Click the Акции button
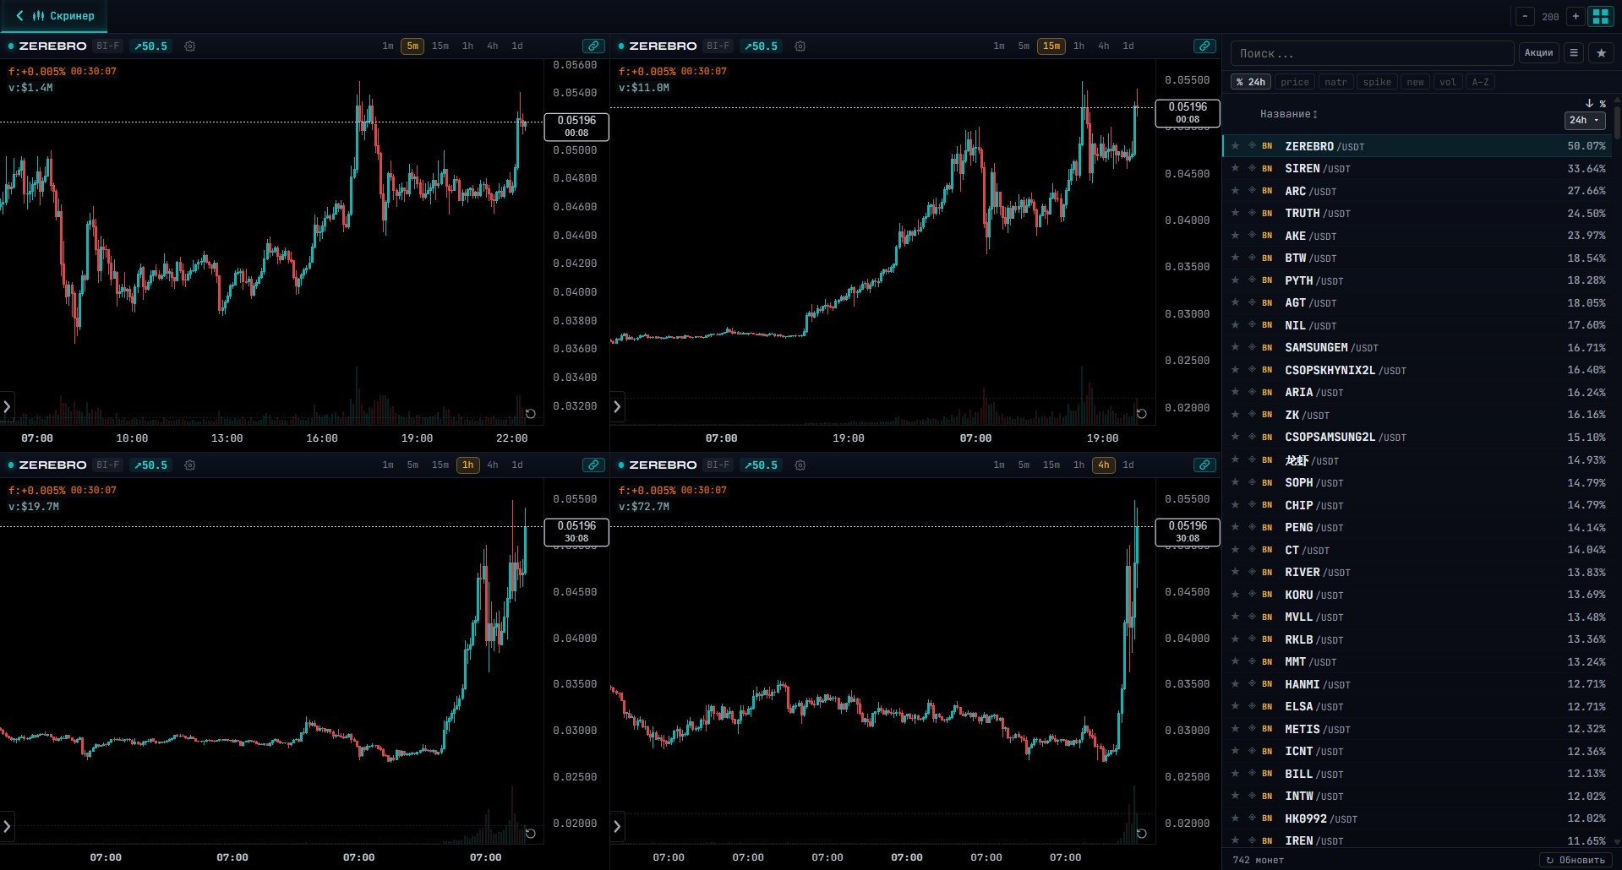This screenshot has height=870, width=1622. click(1538, 53)
